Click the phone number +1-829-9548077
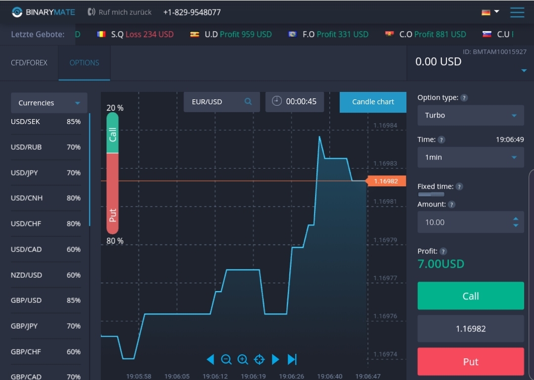This screenshot has width=534, height=380. point(192,12)
